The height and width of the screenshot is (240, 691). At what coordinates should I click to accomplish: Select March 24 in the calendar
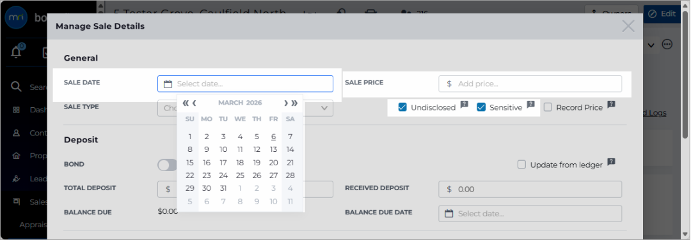[223, 176]
